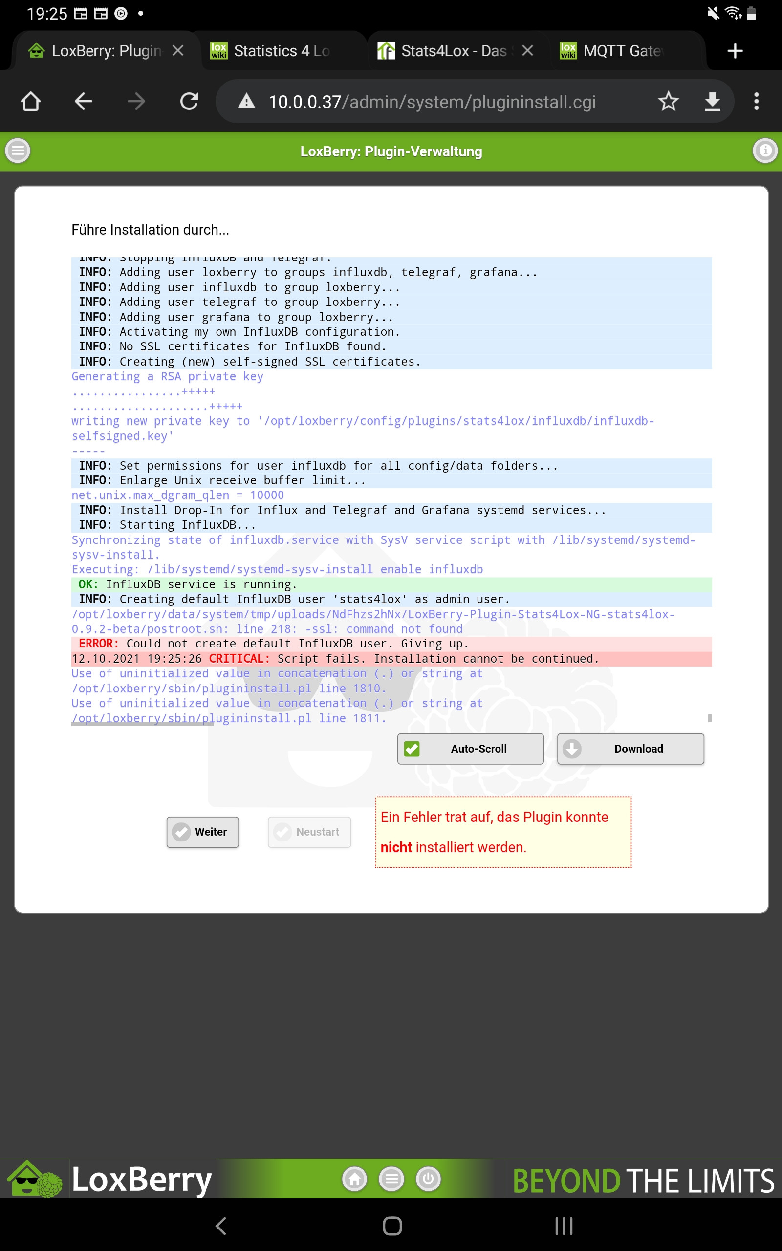Close the LoxBerry: Plugin tab

[178, 51]
